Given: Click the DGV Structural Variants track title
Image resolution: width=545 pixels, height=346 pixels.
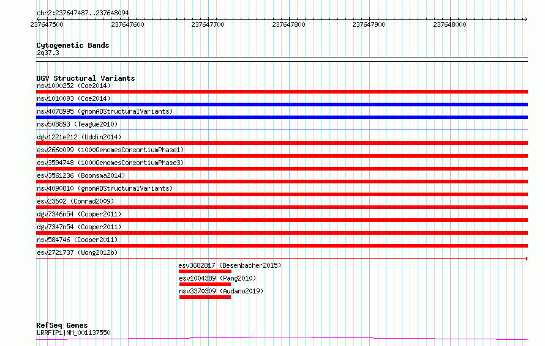Looking at the screenshot, I should [86, 78].
